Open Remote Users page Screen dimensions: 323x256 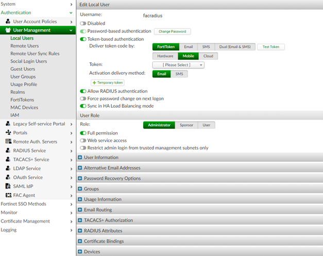click(25, 46)
